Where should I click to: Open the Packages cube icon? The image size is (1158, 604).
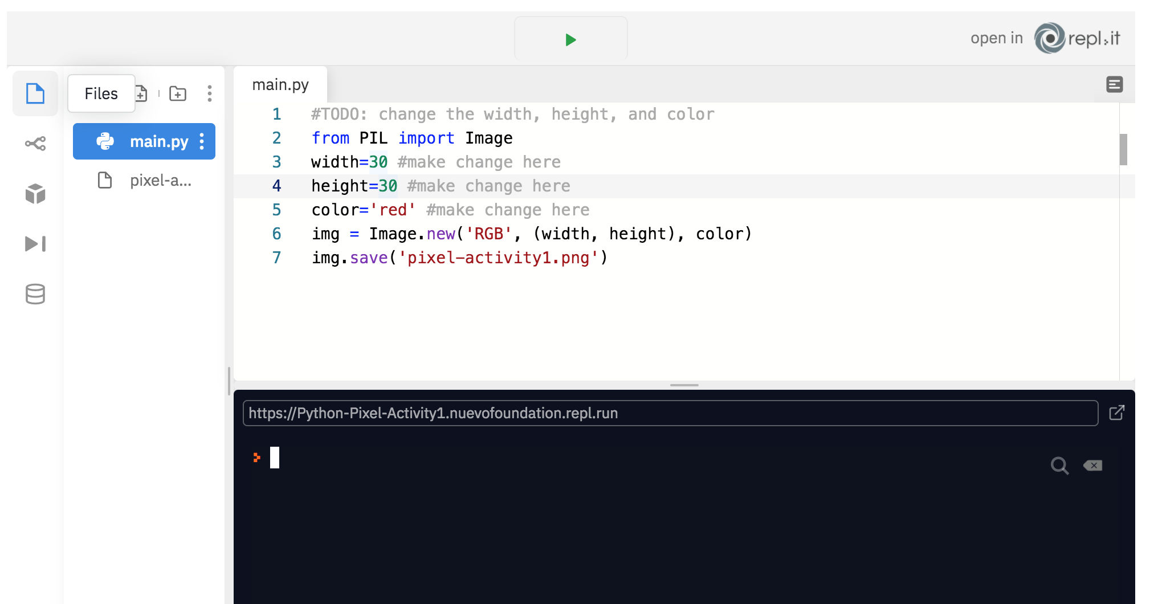click(x=35, y=194)
